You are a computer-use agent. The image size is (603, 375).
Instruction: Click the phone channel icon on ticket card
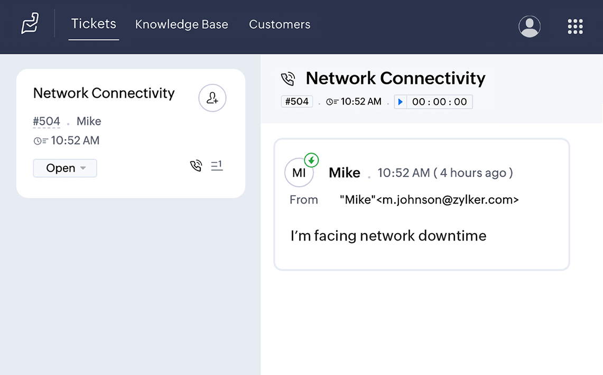tap(196, 166)
